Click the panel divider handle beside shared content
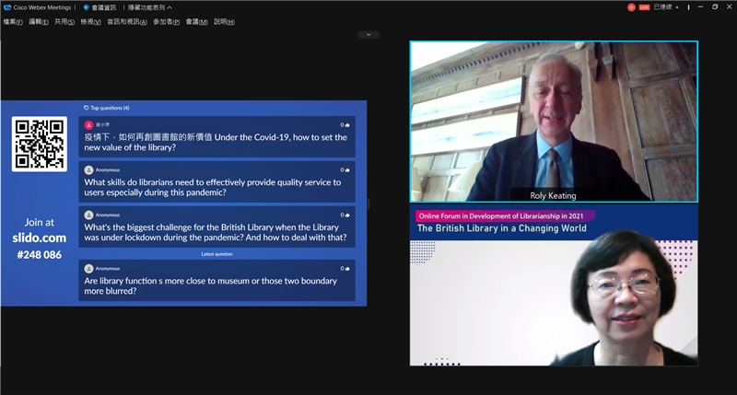The width and height of the screenshot is (737, 395). [x=368, y=203]
